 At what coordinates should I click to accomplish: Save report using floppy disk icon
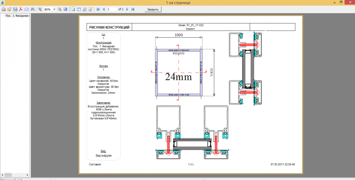(x=15, y=9)
